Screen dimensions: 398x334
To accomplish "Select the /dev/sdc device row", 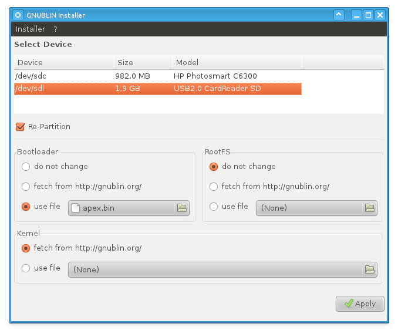I will [x=158, y=76].
